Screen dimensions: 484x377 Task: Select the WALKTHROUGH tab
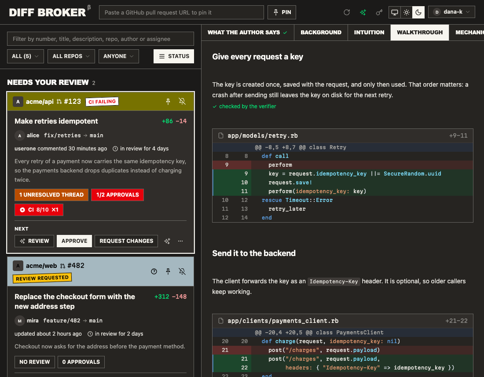point(420,33)
